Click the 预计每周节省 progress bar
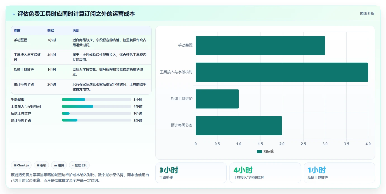Screen dimensions: 386x194 96,120
